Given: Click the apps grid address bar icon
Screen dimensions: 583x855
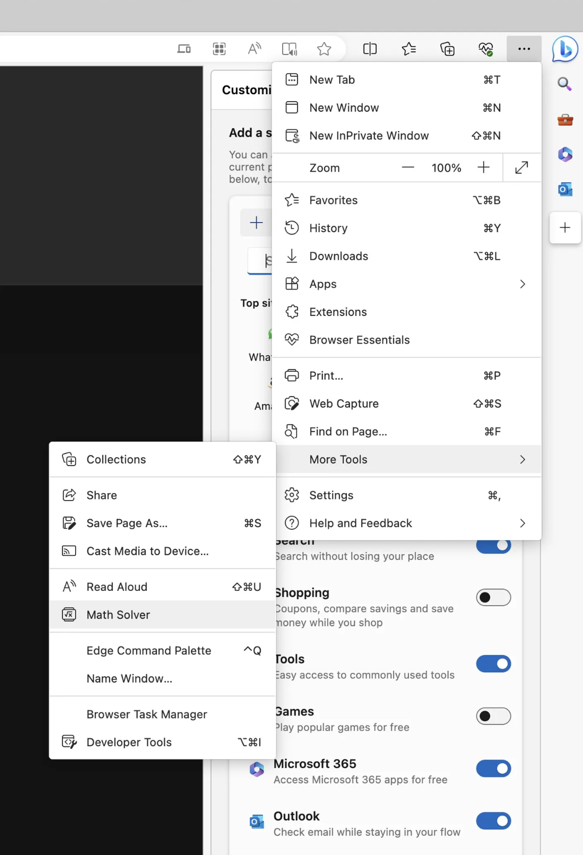Looking at the screenshot, I should coord(219,49).
